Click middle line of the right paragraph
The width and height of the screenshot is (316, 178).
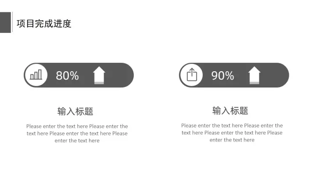[x=232, y=133]
